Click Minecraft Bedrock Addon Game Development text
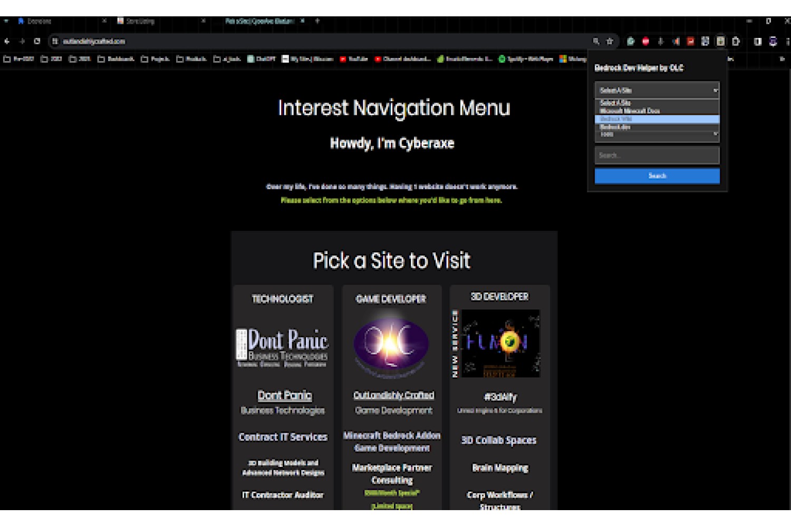791x527 pixels. (392, 442)
